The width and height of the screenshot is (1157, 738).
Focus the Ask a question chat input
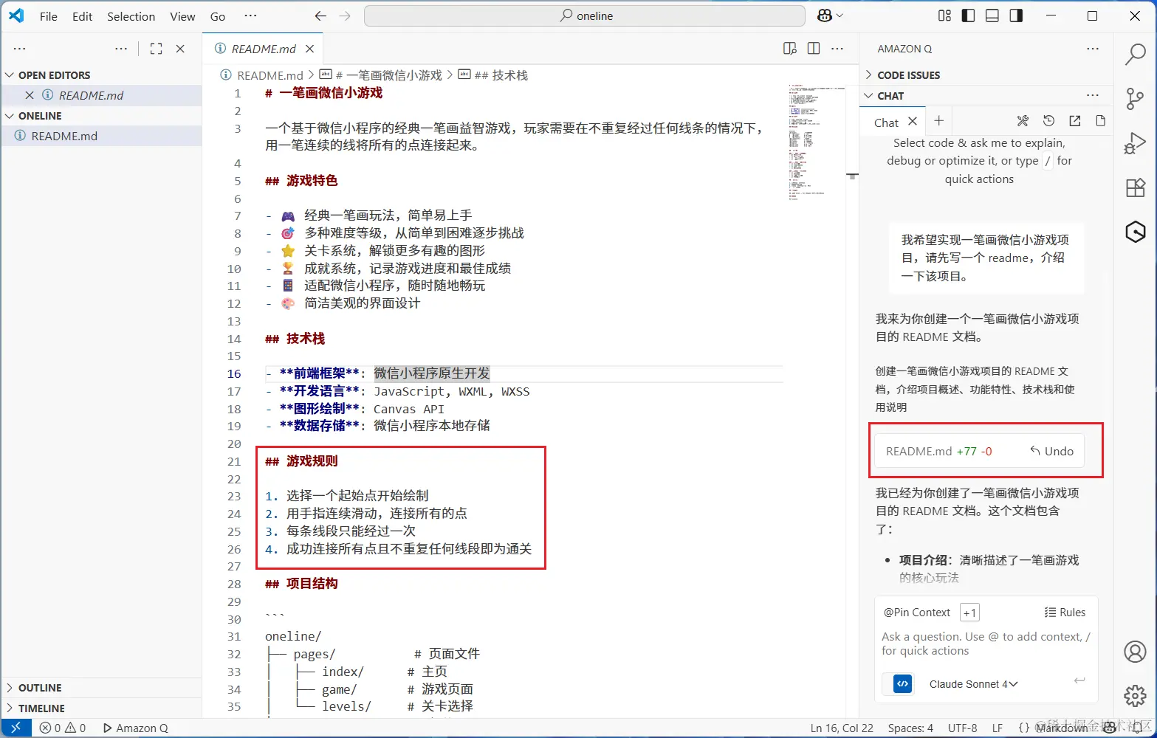click(x=986, y=644)
